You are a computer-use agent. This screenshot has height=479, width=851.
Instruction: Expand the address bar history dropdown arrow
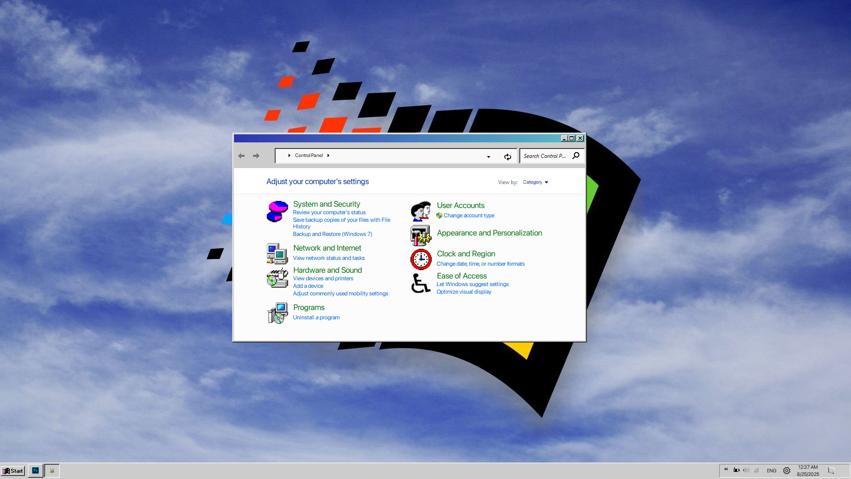point(488,157)
